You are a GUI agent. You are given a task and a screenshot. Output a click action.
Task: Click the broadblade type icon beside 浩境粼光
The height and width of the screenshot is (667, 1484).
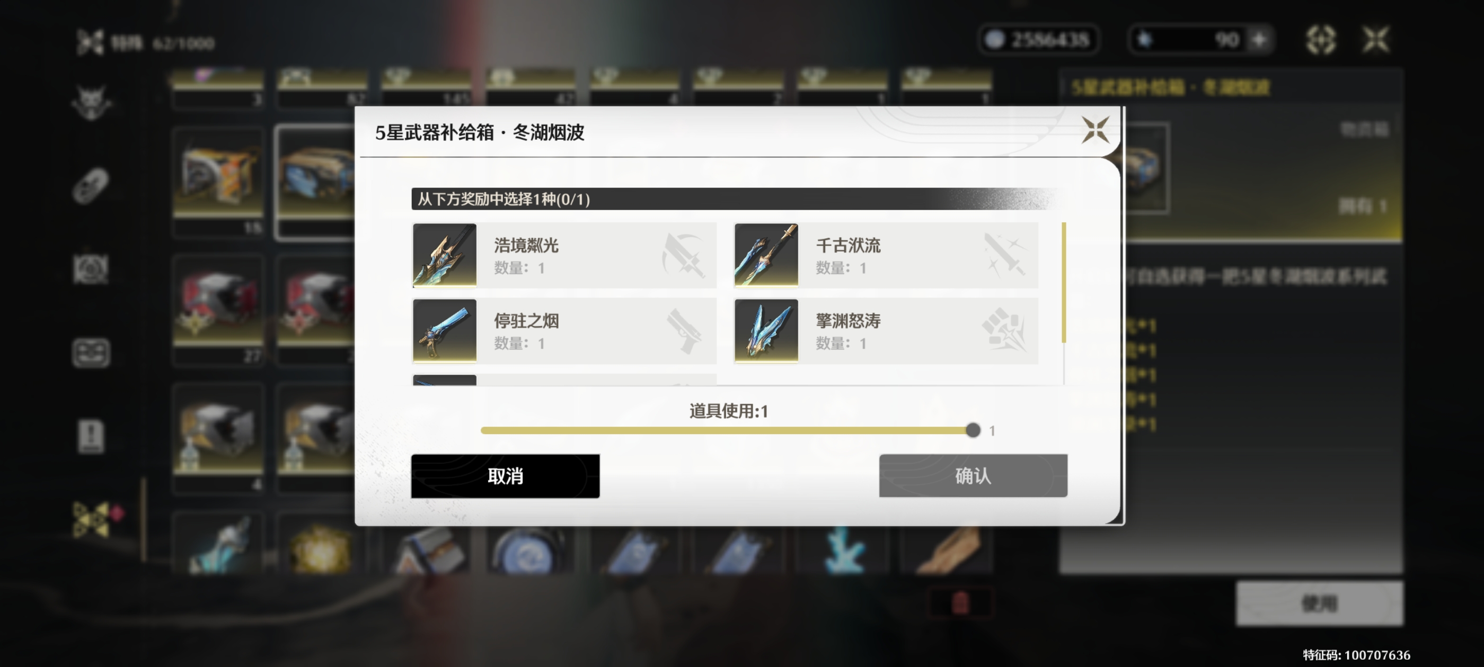684,256
